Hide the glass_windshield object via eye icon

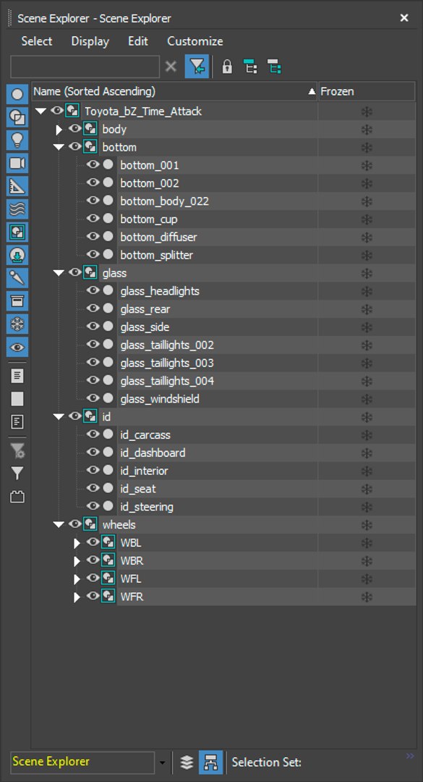(x=93, y=398)
